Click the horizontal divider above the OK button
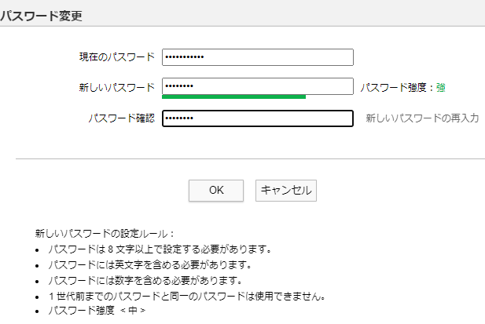This screenshot has height=324, width=485. [250, 159]
